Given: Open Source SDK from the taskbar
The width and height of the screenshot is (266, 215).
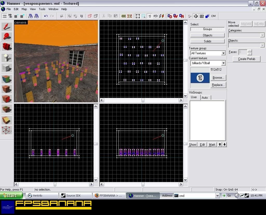Looking at the screenshot, I should pos(76,196).
